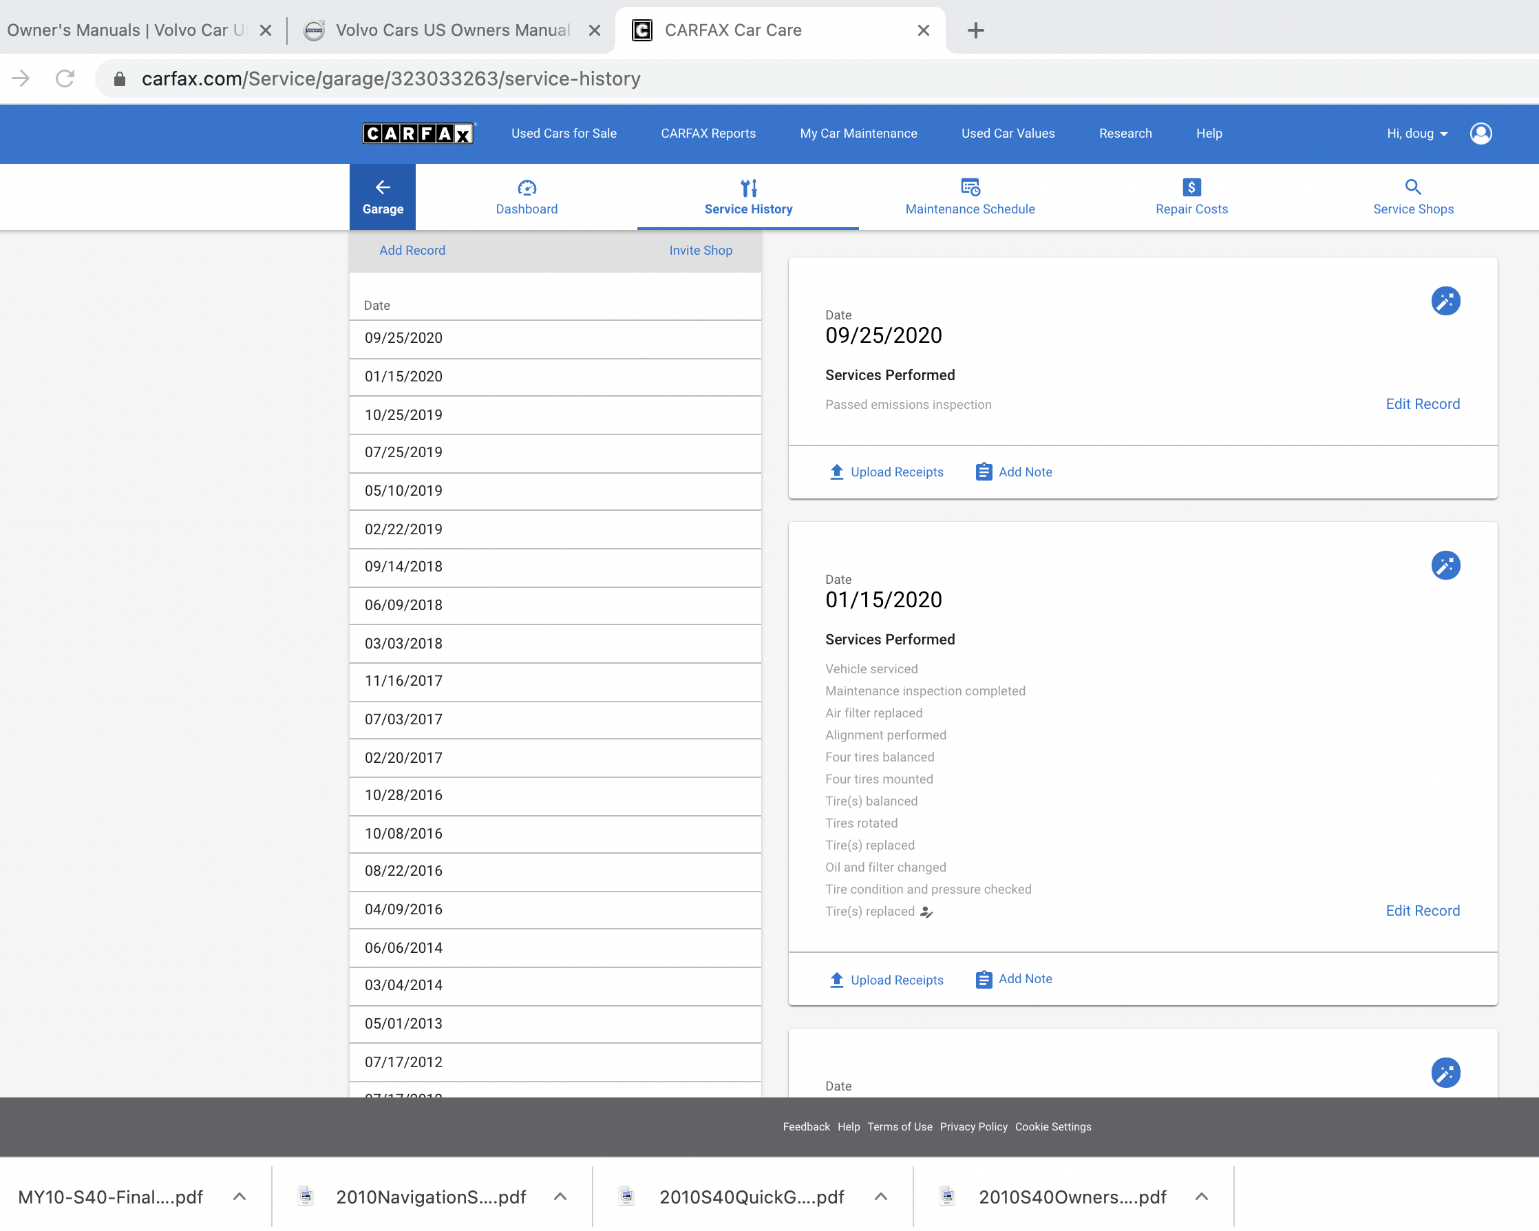Open Research menu

pos(1125,134)
